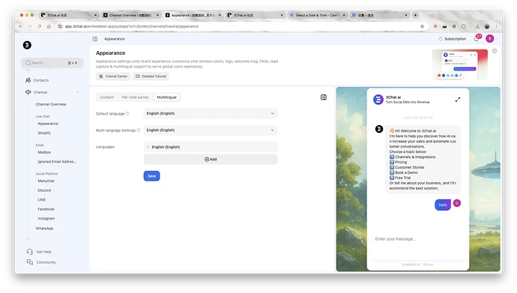Click the English (English) language row

tap(211, 147)
